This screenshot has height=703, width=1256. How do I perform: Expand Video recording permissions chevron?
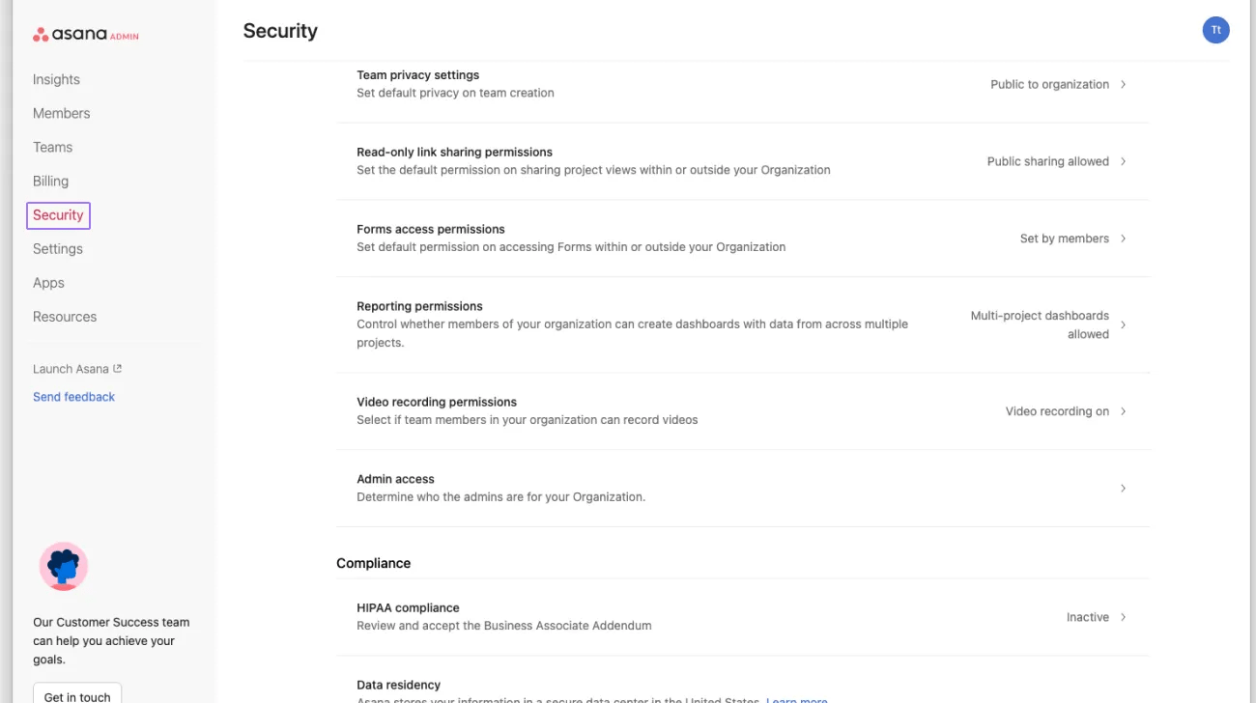click(x=1123, y=411)
